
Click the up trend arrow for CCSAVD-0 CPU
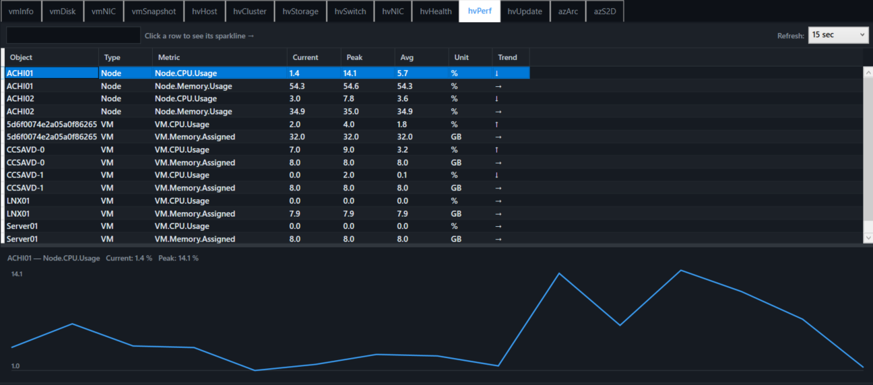click(x=497, y=150)
